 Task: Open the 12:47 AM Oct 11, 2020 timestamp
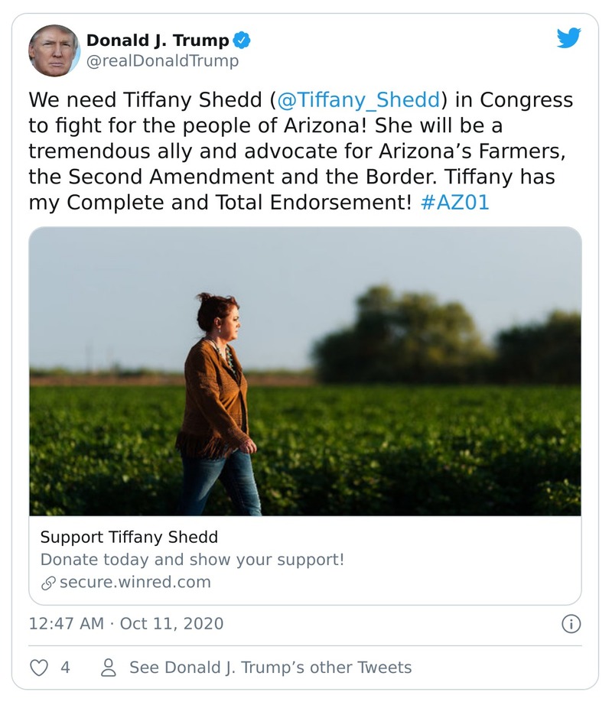point(126,624)
